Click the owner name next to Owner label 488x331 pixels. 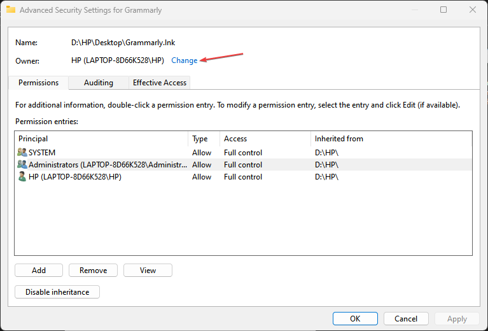(x=117, y=60)
